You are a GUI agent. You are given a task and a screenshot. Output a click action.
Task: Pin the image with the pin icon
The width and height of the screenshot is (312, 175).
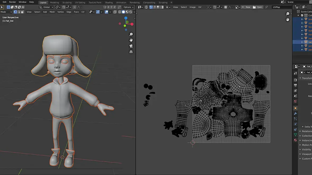coord(266,7)
